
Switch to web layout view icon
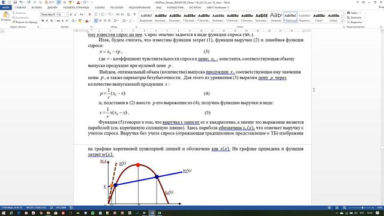(344, 208)
